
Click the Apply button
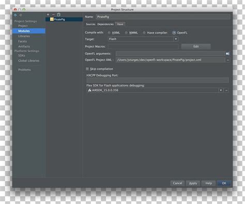[193, 183]
